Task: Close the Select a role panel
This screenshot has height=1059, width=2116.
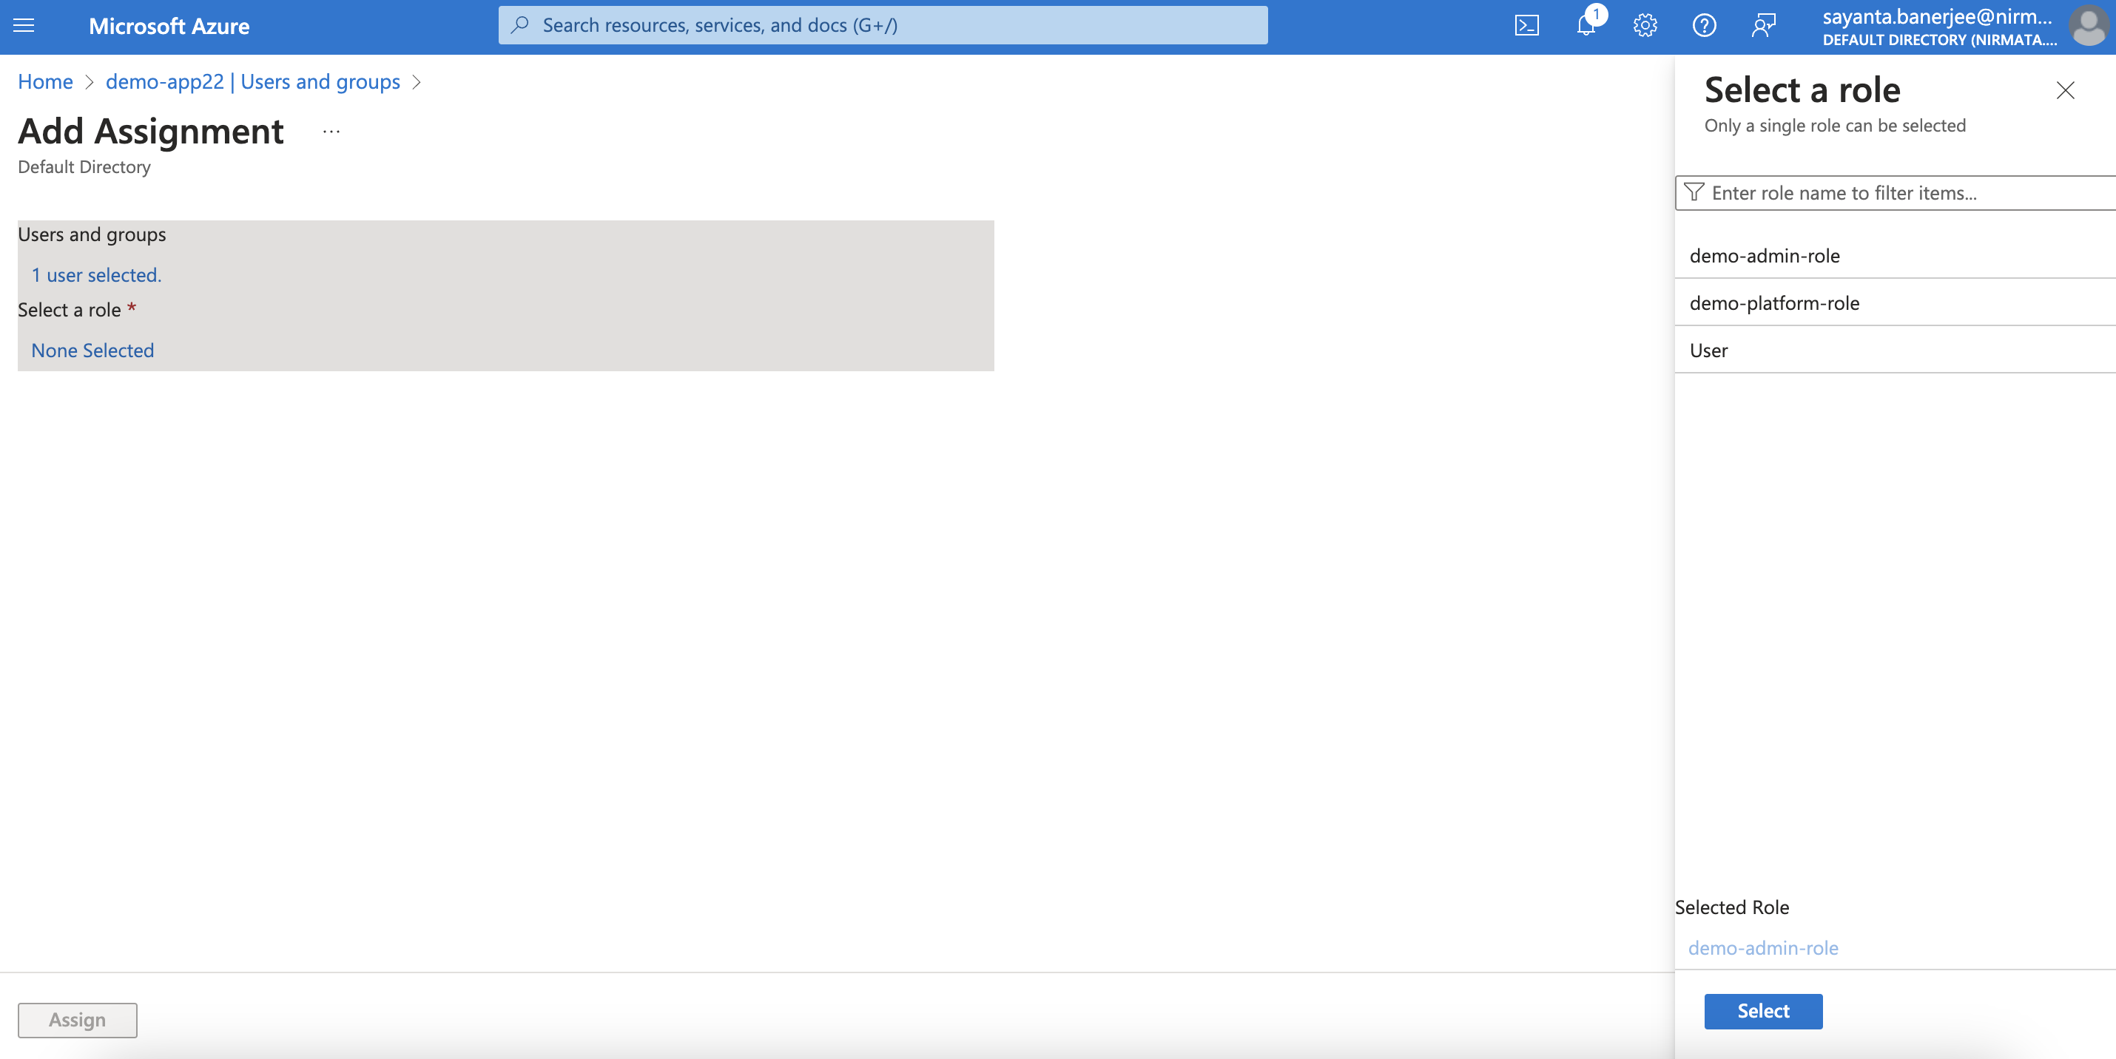Action: coord(2065,90)
